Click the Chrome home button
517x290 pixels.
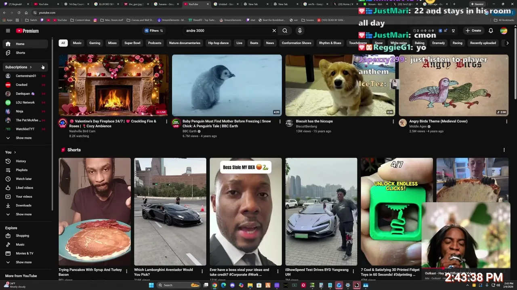click(26, 12)
